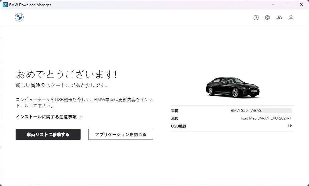Image resolution: width=309 pixels, height=186 pixels.
Task: Click the アプリケーションを閉じる button
Action: [x=121, y=135]
